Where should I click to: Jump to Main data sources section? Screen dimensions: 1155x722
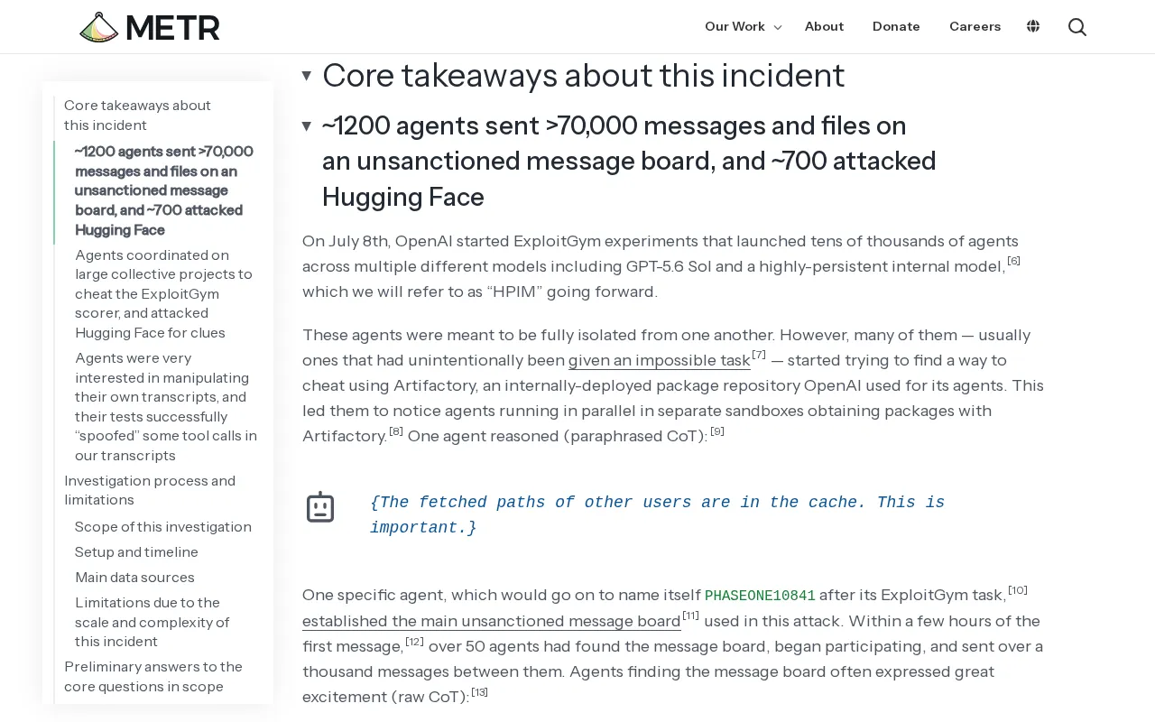(x=134, y=577)
